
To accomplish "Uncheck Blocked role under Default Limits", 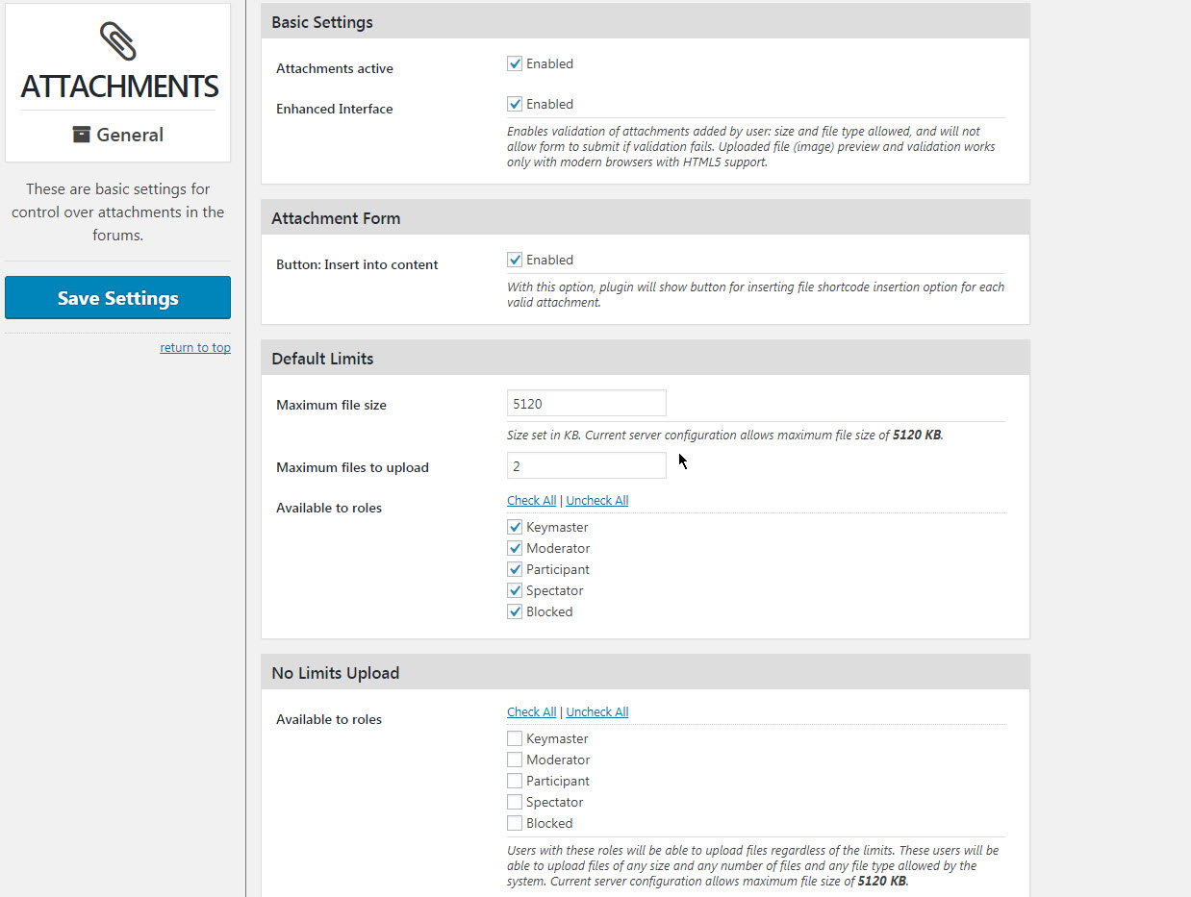I will click(x=515, y=611).
